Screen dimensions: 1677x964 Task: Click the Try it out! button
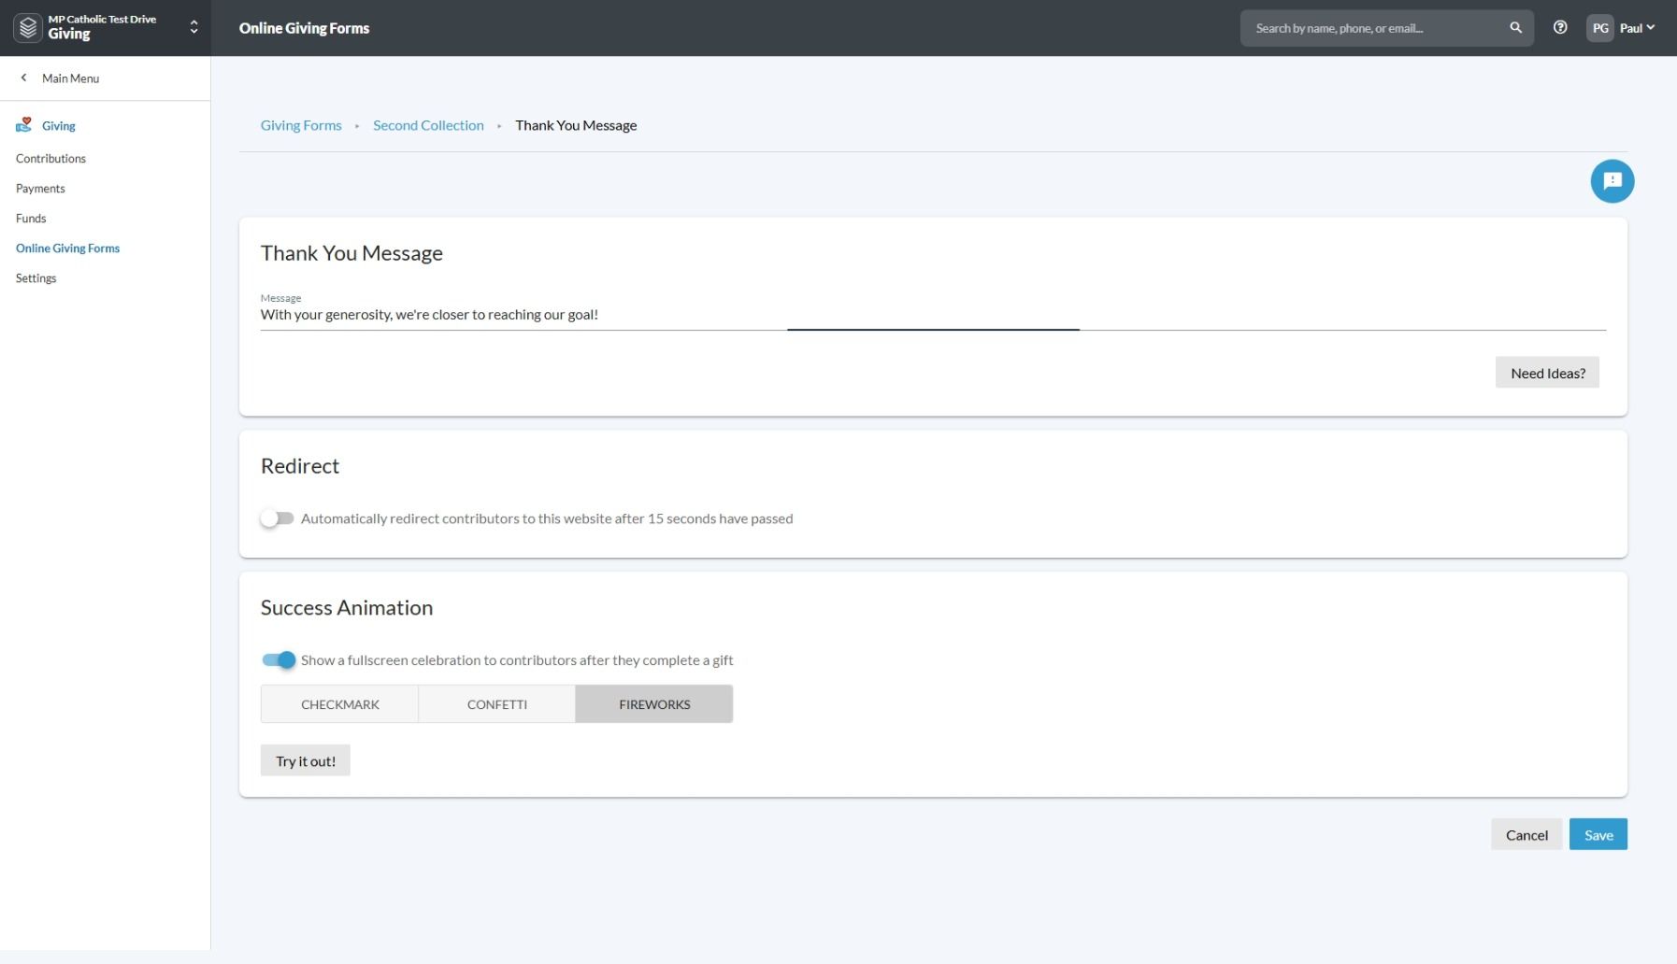click(x=305, y=761)
